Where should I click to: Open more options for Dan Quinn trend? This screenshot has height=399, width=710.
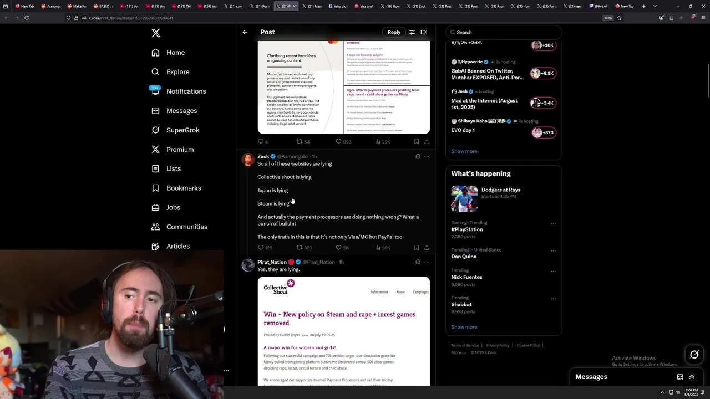553,250
